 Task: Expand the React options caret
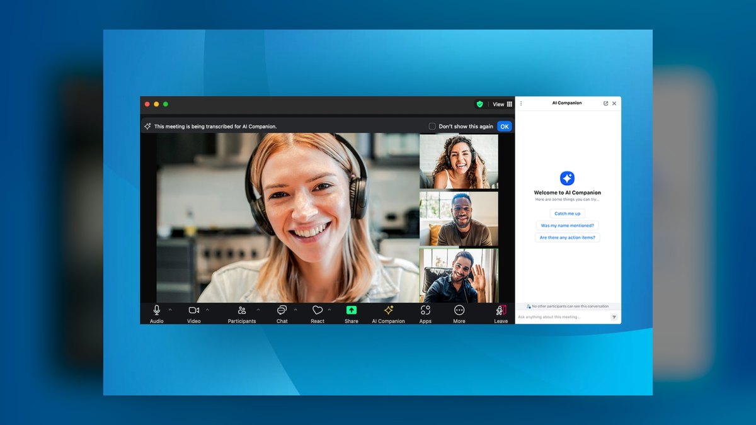click(x=329, y=310)
